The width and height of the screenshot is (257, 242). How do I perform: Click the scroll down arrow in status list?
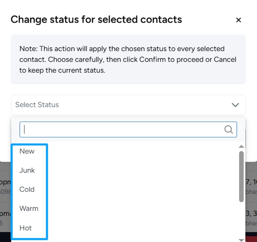[x=241, y=240]
